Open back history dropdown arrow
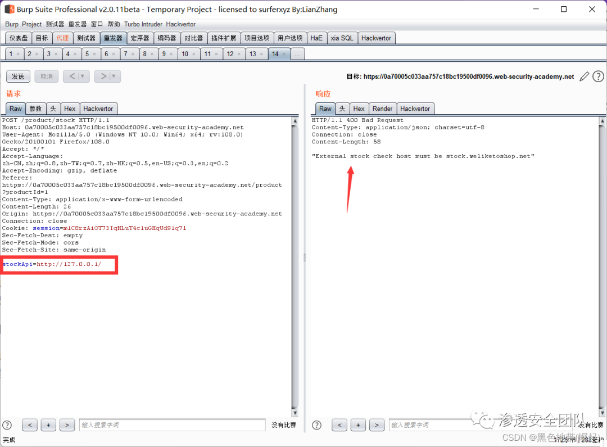Viewport: 607px width, 447px height. pos(83,76)
